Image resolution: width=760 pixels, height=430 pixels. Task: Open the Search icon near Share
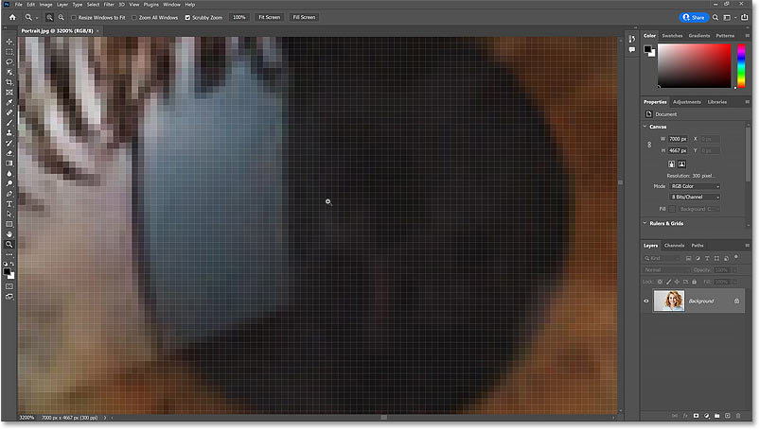pyautogui.click(x=716, y=17)
